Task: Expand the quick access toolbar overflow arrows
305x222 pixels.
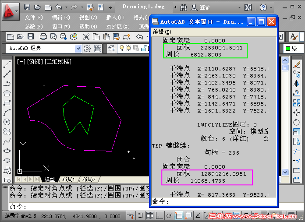Action: pyautogui.click(x=110, y=7)
